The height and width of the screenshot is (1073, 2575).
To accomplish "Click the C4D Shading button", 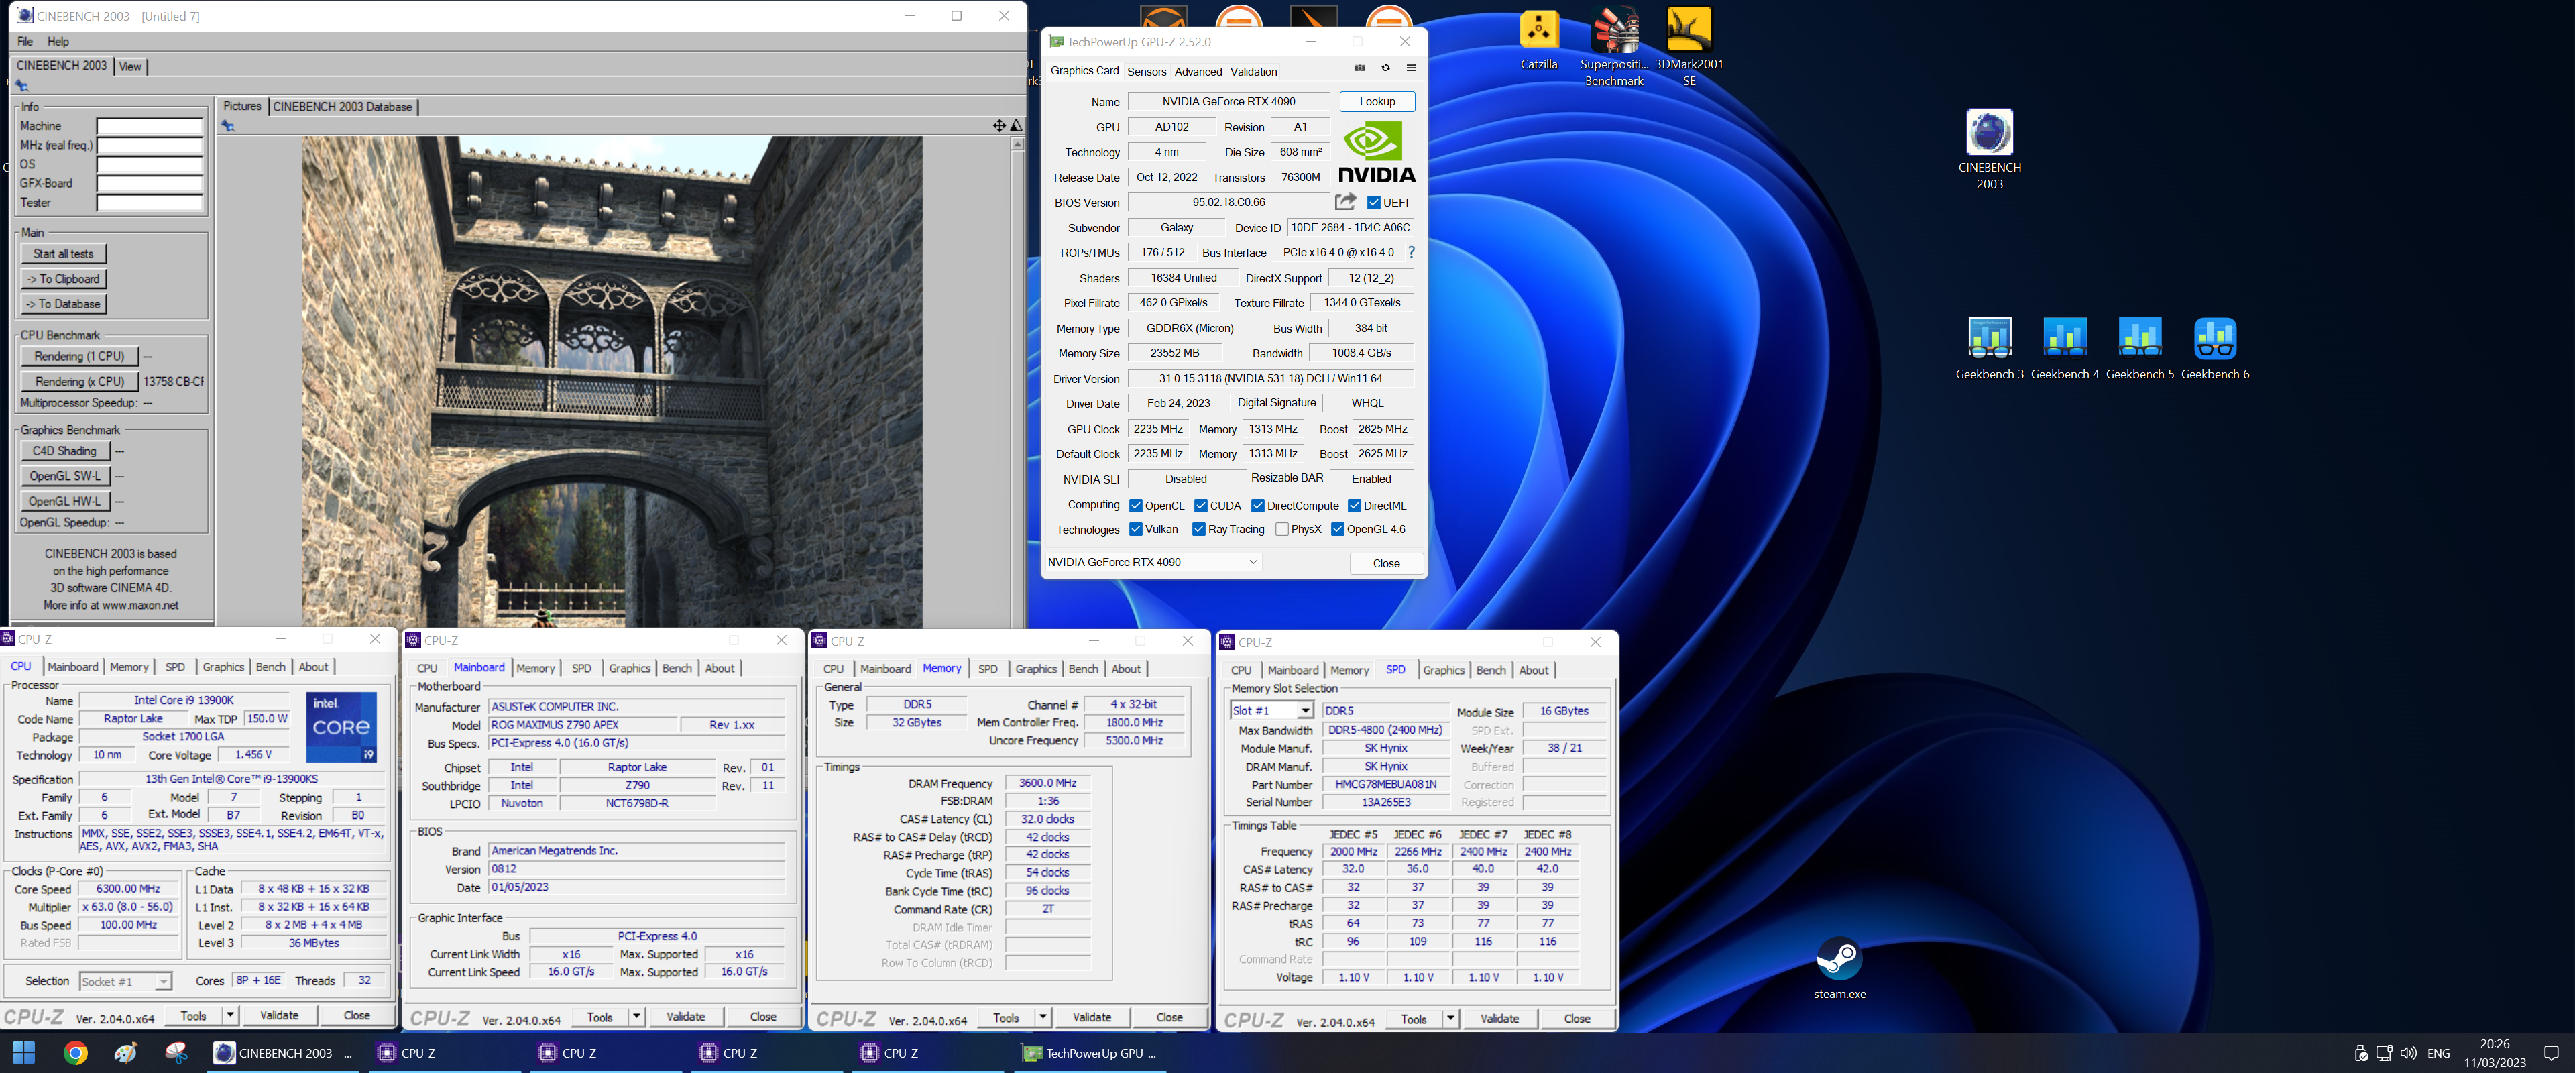I will click(65, 451).
